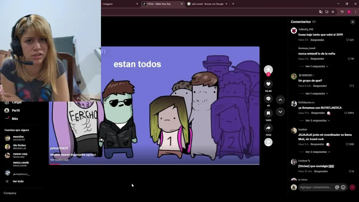The width and height of the screenshot is (359, 202).
Task: Like thomass_tussil's comment heart
Action: click(349, 59)
